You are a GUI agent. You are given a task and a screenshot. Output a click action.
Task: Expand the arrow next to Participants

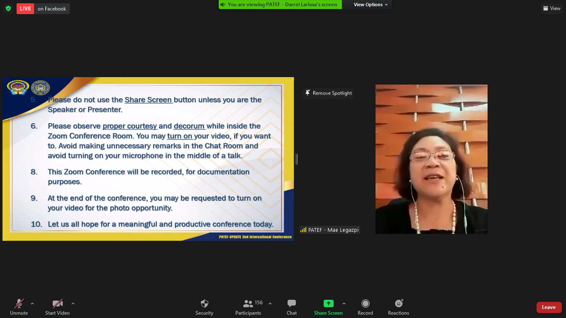[270, 303]
